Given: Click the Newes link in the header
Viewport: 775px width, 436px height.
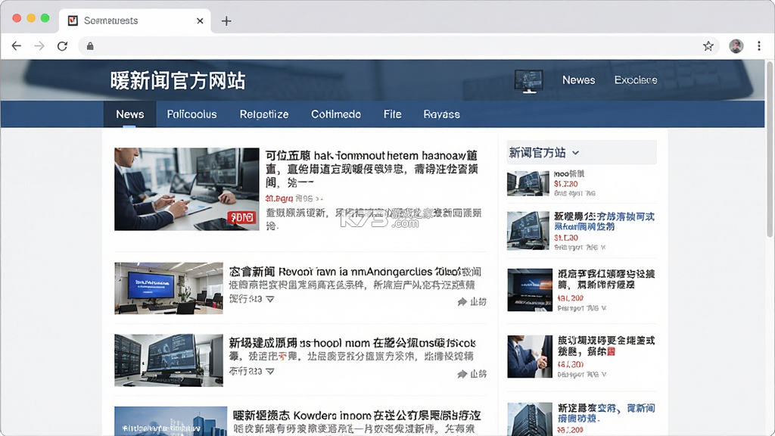Looking at the screenshot, I should (x=579, y=80).
